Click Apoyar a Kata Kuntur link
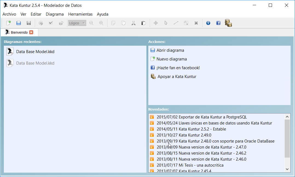 (177, 77)
